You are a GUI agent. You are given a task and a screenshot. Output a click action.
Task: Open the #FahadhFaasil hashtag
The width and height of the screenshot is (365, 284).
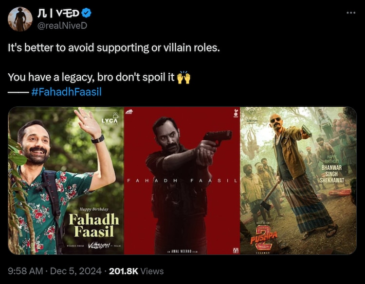click(x=66, y=92)
